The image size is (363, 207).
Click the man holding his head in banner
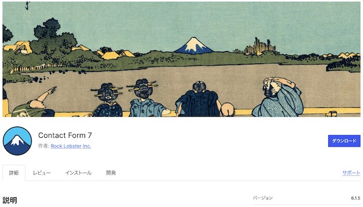[x=278, y=97]
